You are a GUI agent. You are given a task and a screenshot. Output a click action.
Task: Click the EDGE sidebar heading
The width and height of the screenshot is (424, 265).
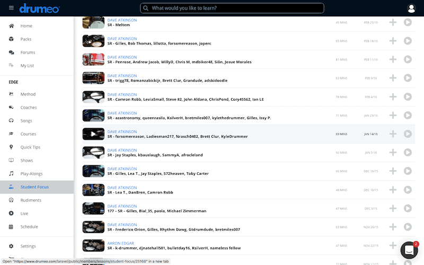coord(14,82)
